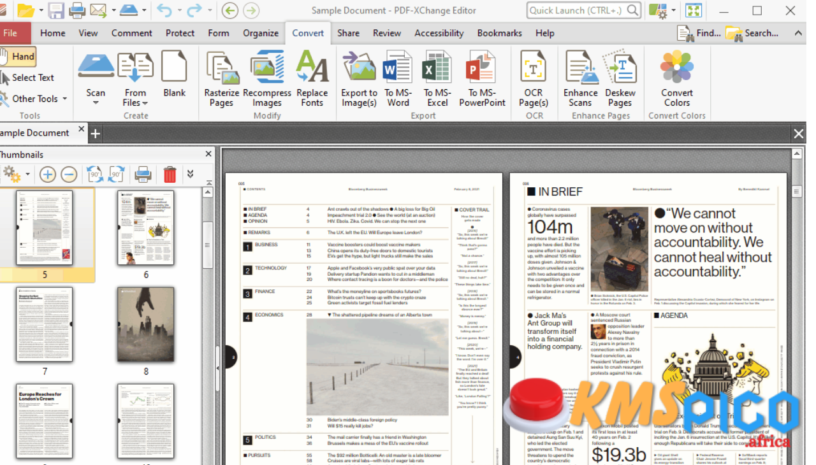The image size is (816, 465).
Task: Open the From Files create option
Action: pyautogui.click(x=135, y=78)
